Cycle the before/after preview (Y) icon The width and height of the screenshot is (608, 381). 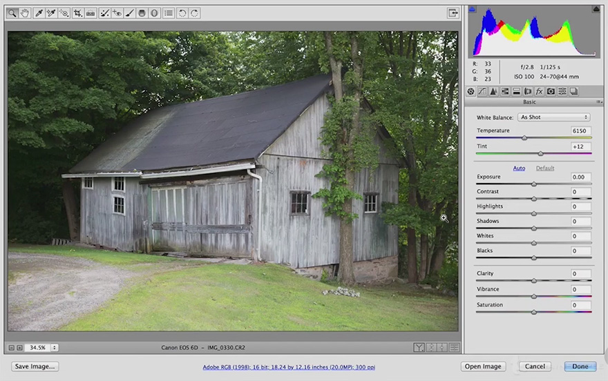[x=419, y=348]
